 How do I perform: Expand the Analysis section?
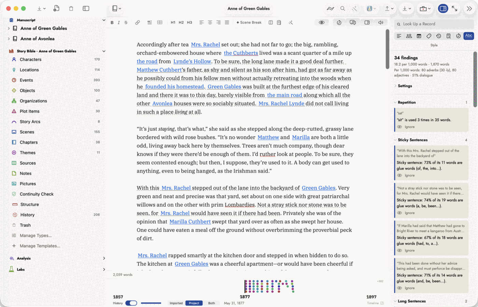coord(104,258)
